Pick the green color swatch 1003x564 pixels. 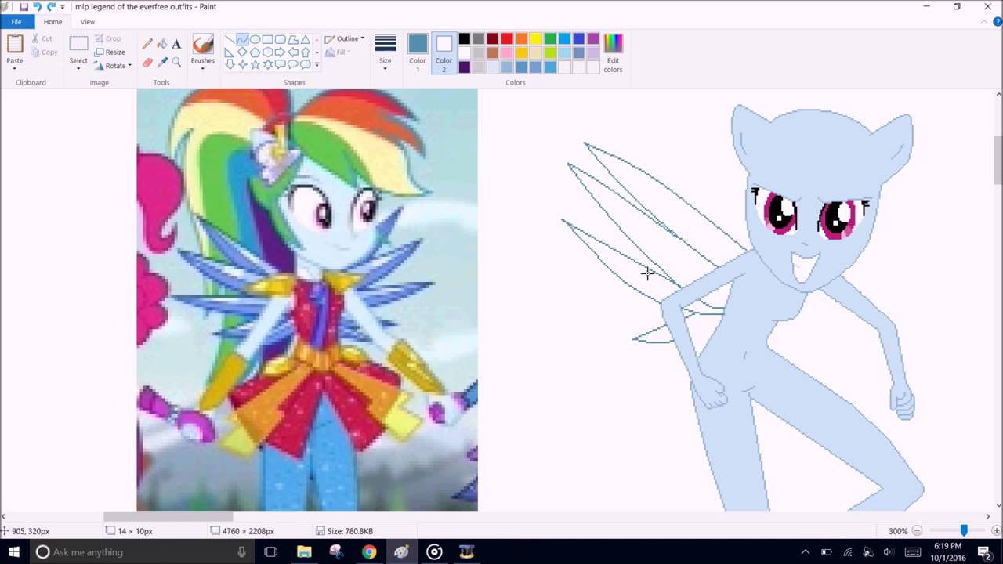(550, 39)
